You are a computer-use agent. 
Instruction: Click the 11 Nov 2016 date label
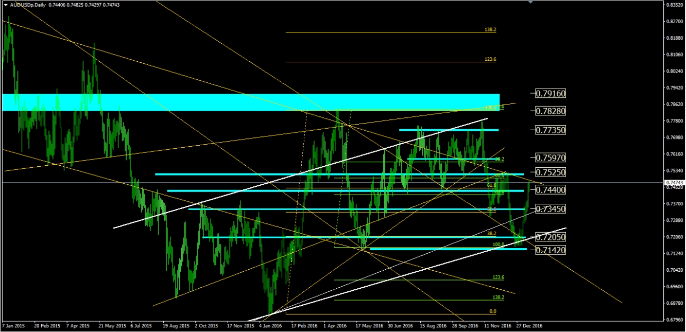[x=498, y=326]
